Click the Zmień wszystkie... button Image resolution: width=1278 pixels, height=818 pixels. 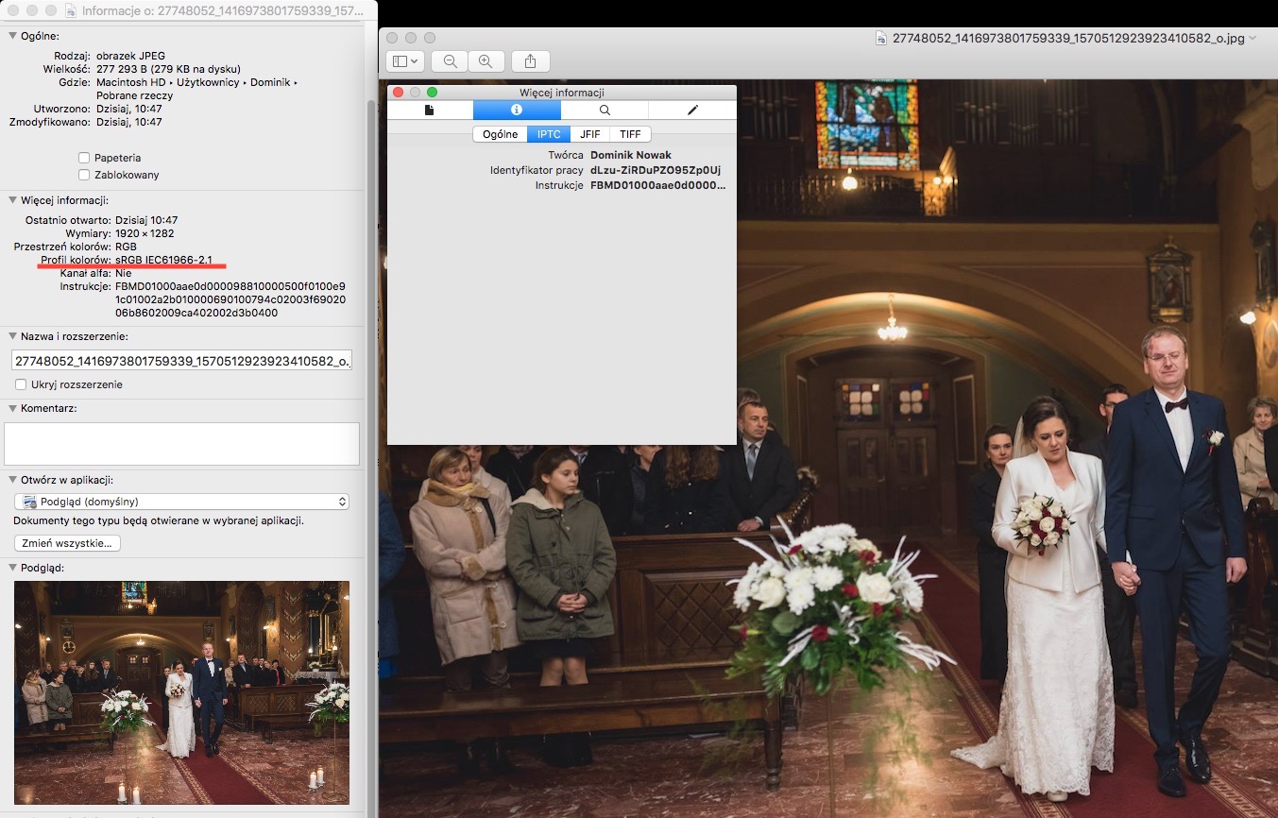[x=67, y=543]
